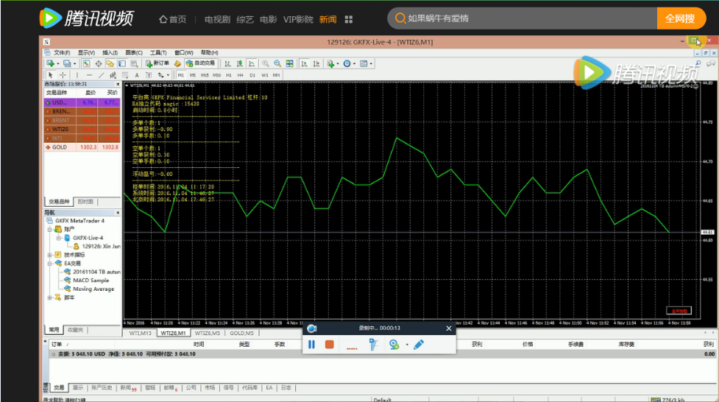Image resolution: width=719 pixels, height=402 pixels.
Task: Click the recorder pencil annotation icon
Action: [x=419, y=344]
